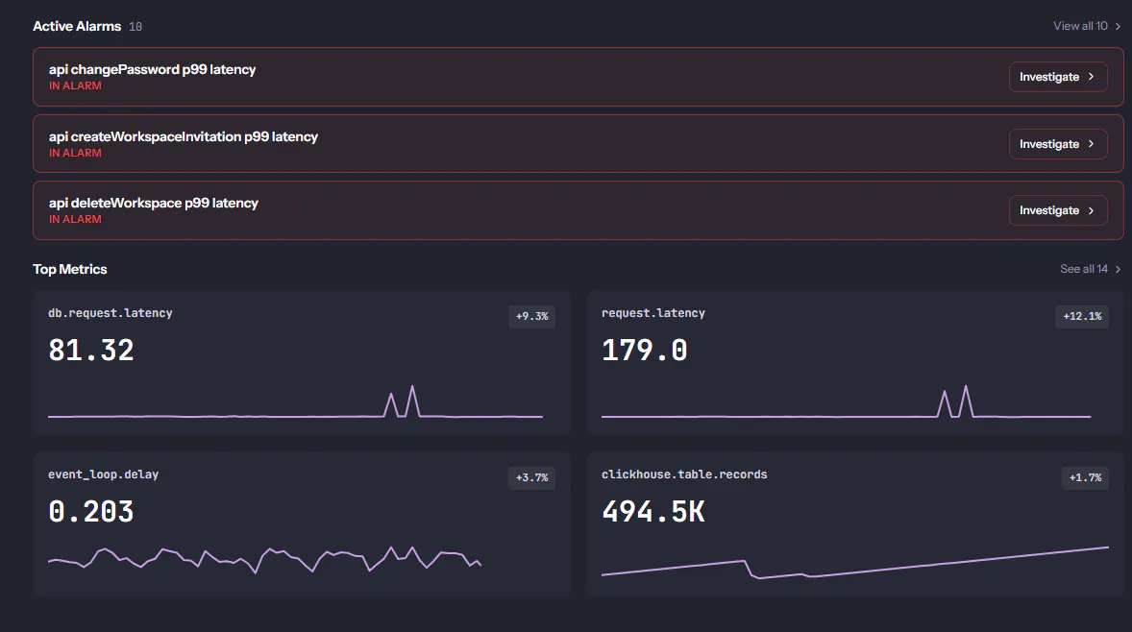Click the alarm count 10 beside Active Alarms

[135, 27]
